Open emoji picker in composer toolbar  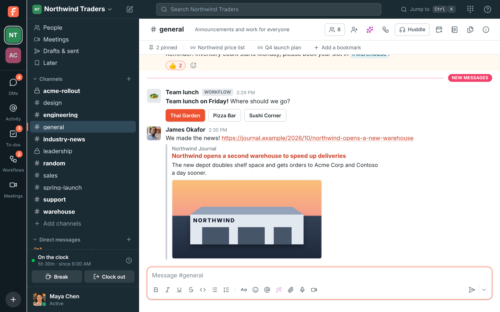coord(256,290)
